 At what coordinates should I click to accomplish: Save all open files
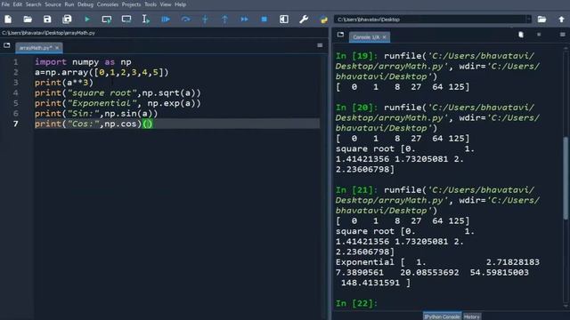(x=67, y=20)
